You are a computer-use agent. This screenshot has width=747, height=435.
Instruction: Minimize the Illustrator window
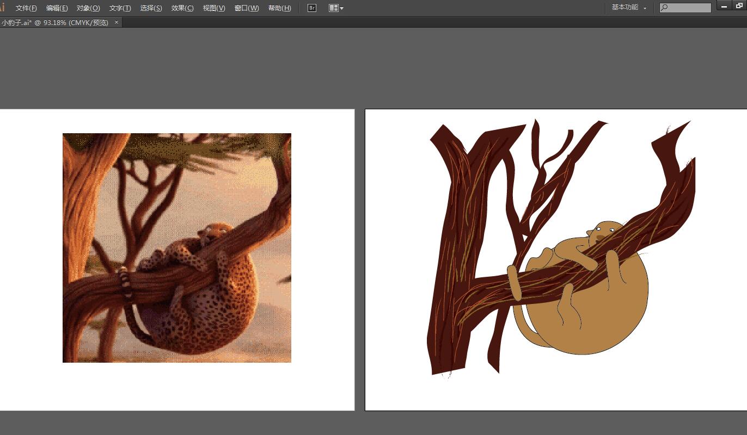point(724,6)
